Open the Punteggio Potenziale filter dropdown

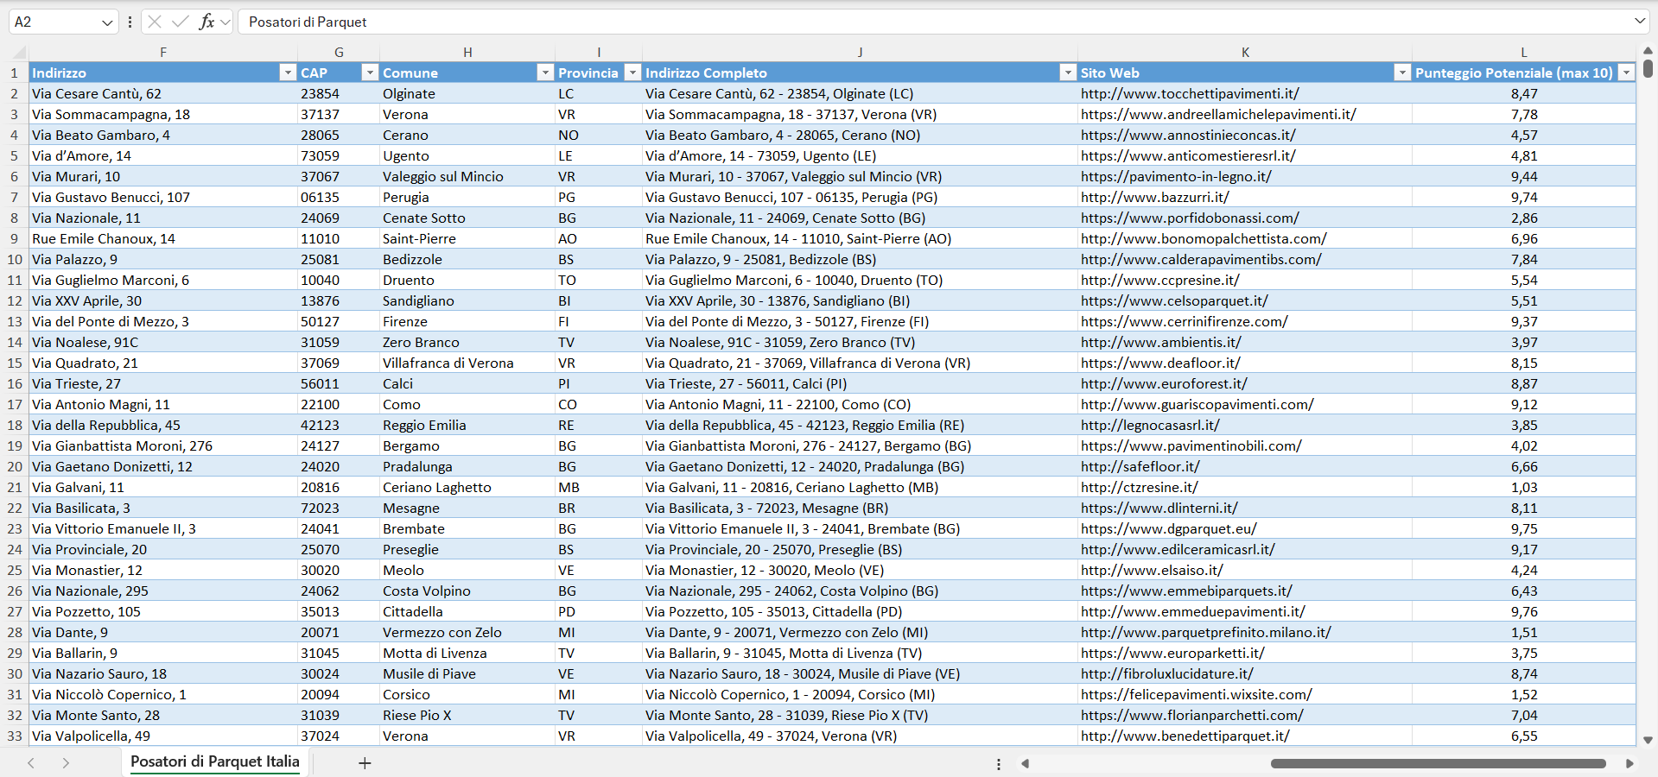(1626, 73)
